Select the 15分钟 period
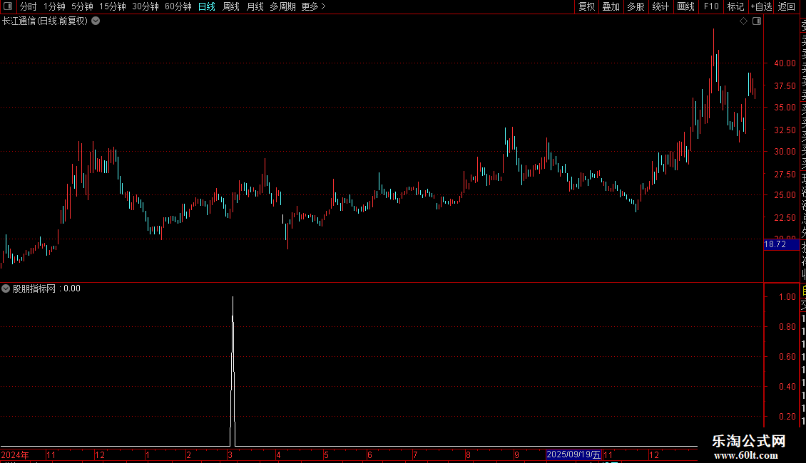Viewport: 806px width, 463px height. pyautogui.click(x=113, y=6)
